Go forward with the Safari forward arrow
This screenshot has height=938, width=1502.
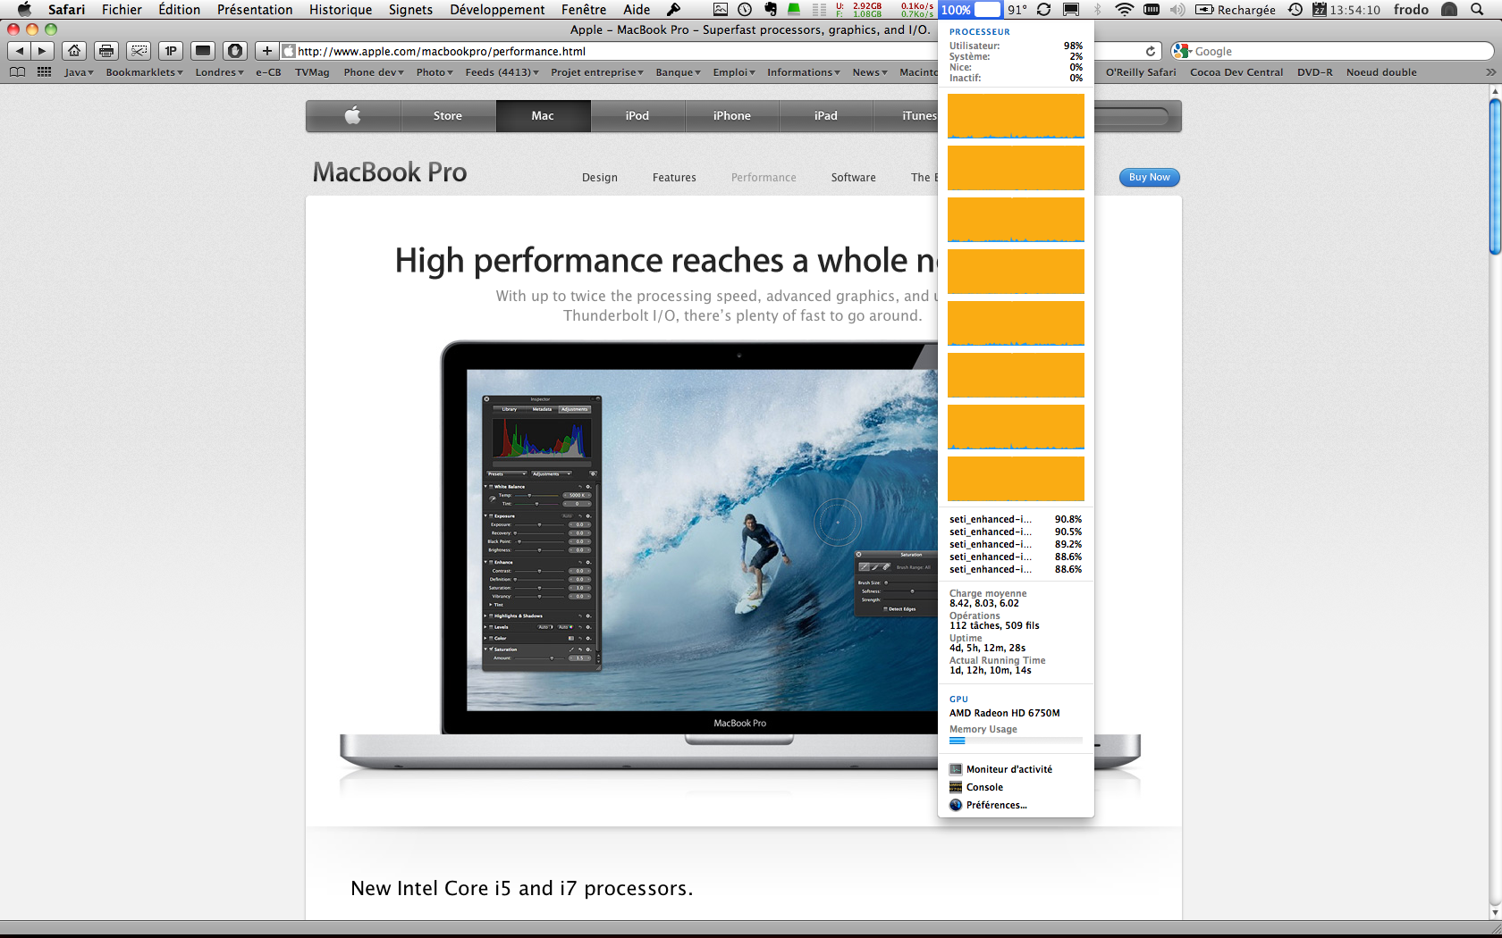point(42,51)
